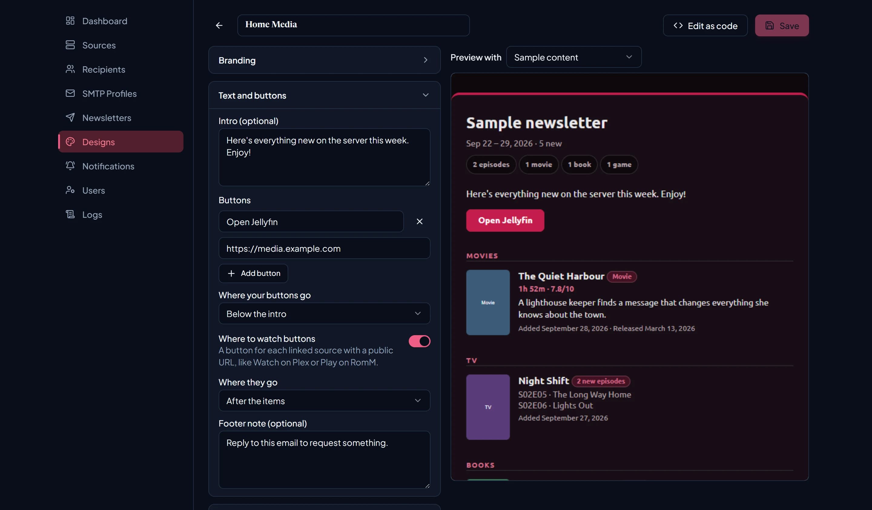872x510 pixels.
Task: Open Logs in sidebar
Action: pos(121,214)
